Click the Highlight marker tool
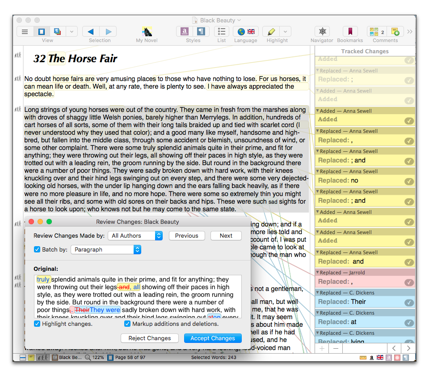Viewport: 429px width, 376px height. 270,32
